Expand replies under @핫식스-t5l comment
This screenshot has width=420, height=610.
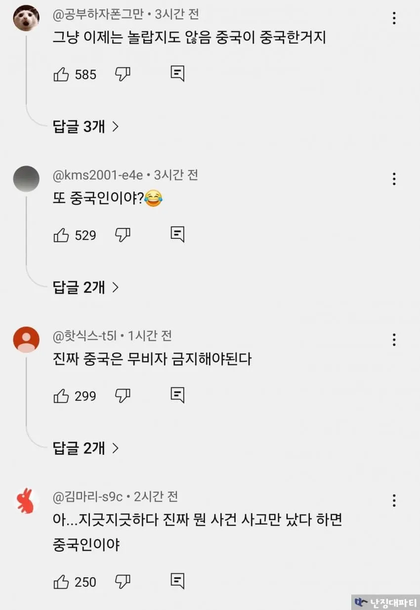coord(86,448)
